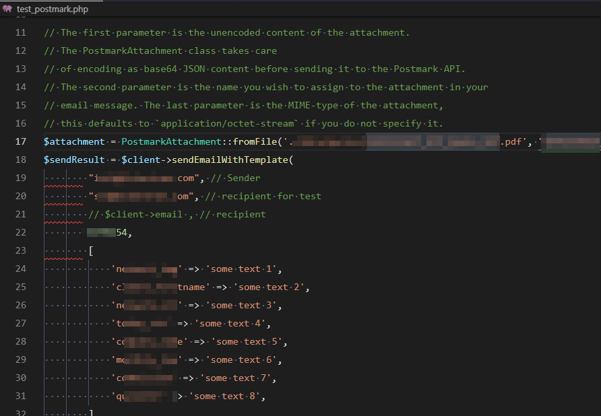Click the fromFile method call
Image resolution: width=601 pixels, height=416 pixels.
click(255, 141)
